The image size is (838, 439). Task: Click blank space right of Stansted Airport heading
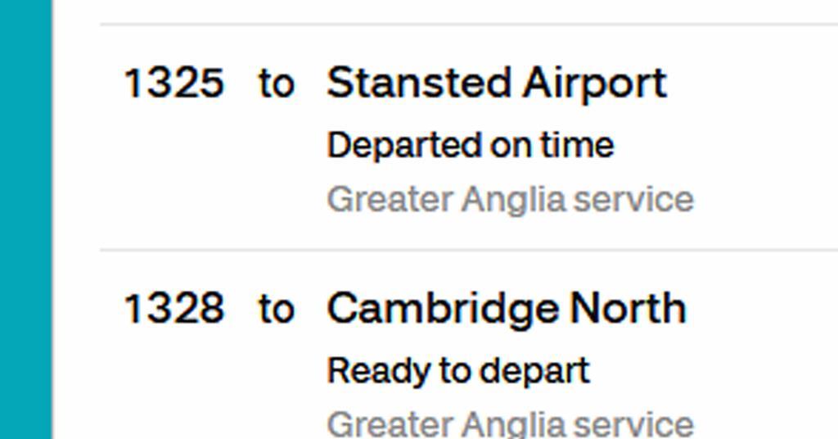753,84
